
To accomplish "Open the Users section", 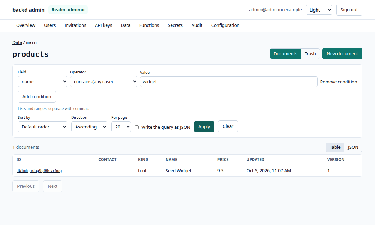I will (50, 25).
